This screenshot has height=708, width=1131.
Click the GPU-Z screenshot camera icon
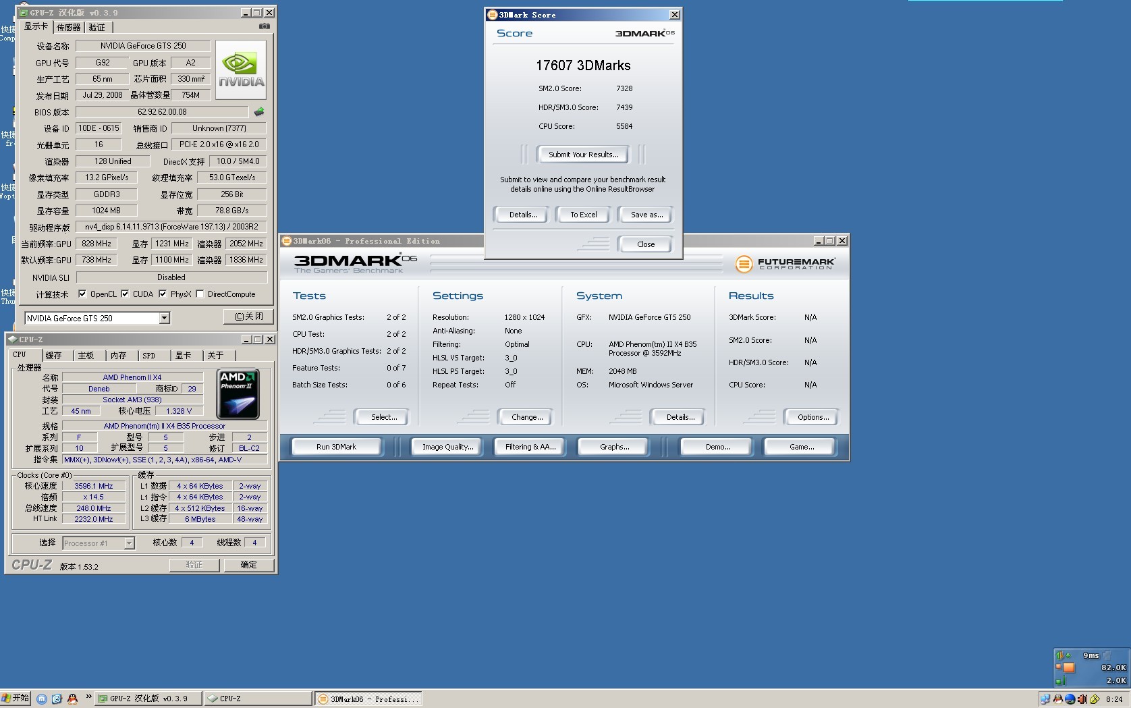pos(264,26)
